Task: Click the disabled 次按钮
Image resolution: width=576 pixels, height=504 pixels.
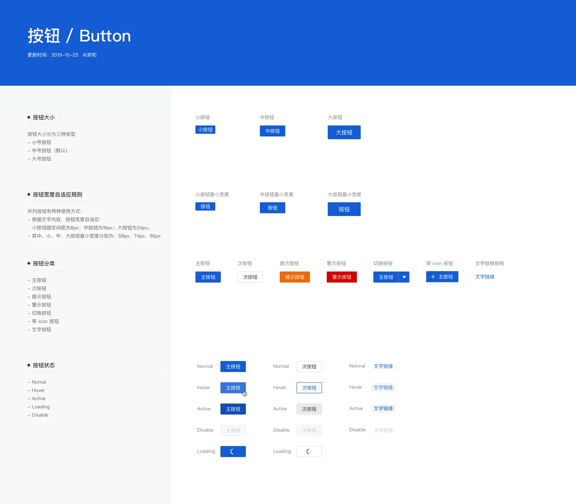Action: point(309,430)
